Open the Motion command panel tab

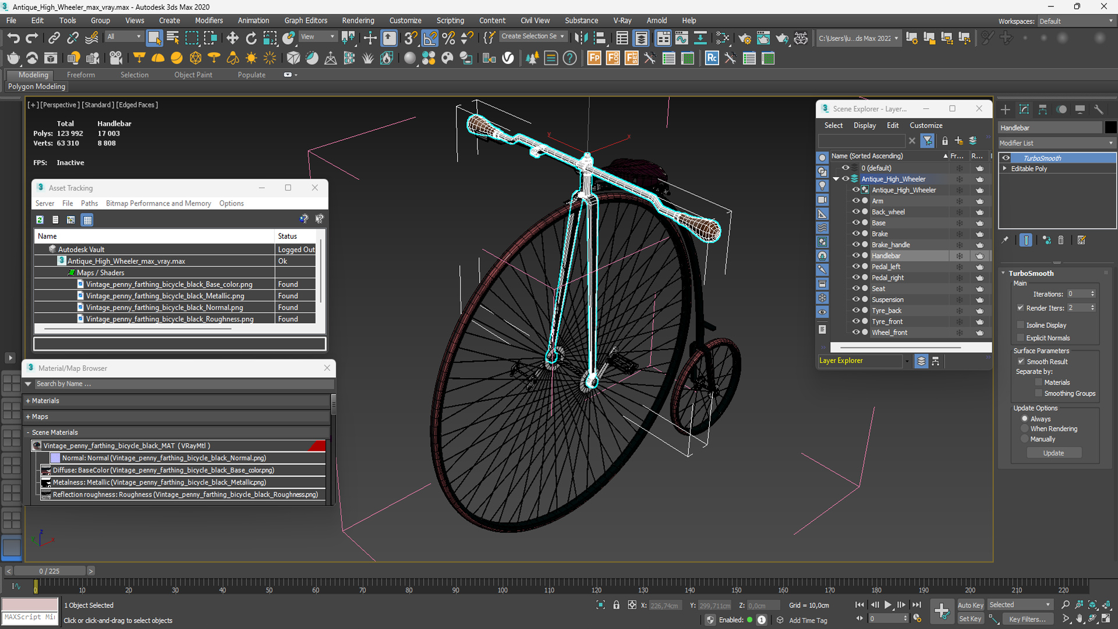(1062, 109)
